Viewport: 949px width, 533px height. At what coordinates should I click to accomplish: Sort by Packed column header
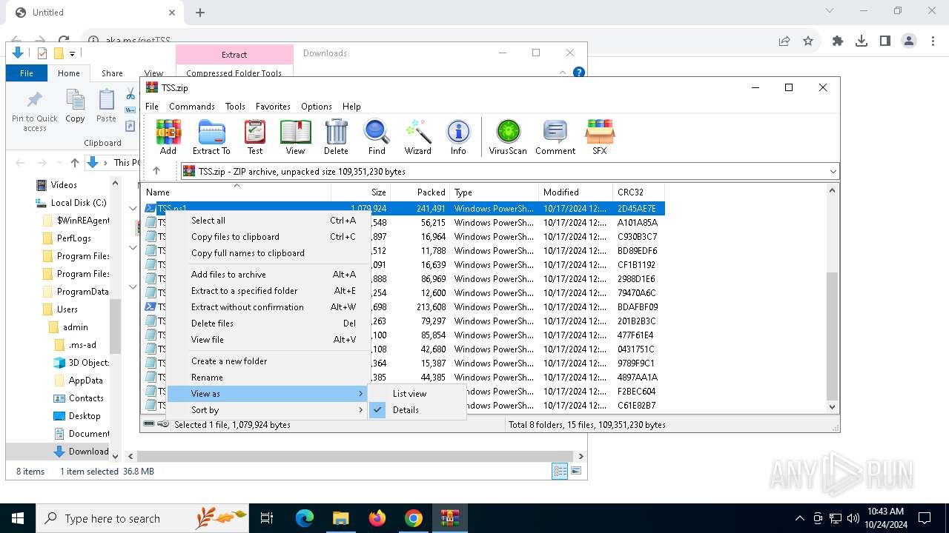tap(420, 192)
